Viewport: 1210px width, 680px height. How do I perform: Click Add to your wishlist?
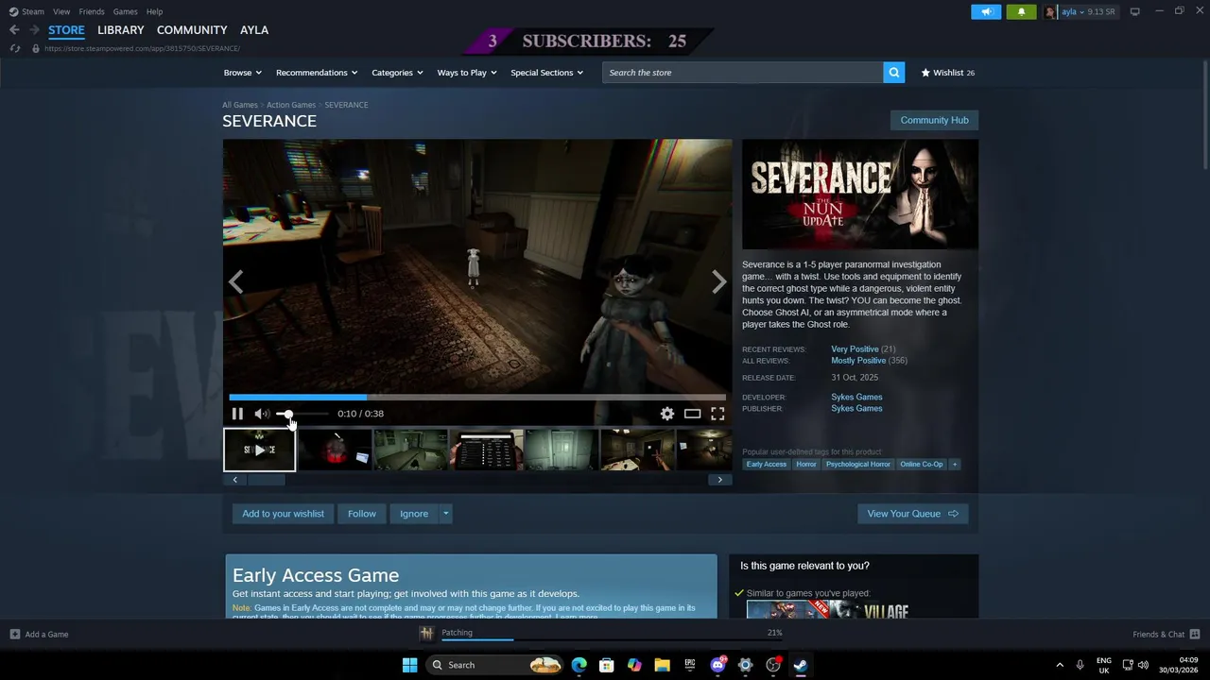tap(283, 514)
